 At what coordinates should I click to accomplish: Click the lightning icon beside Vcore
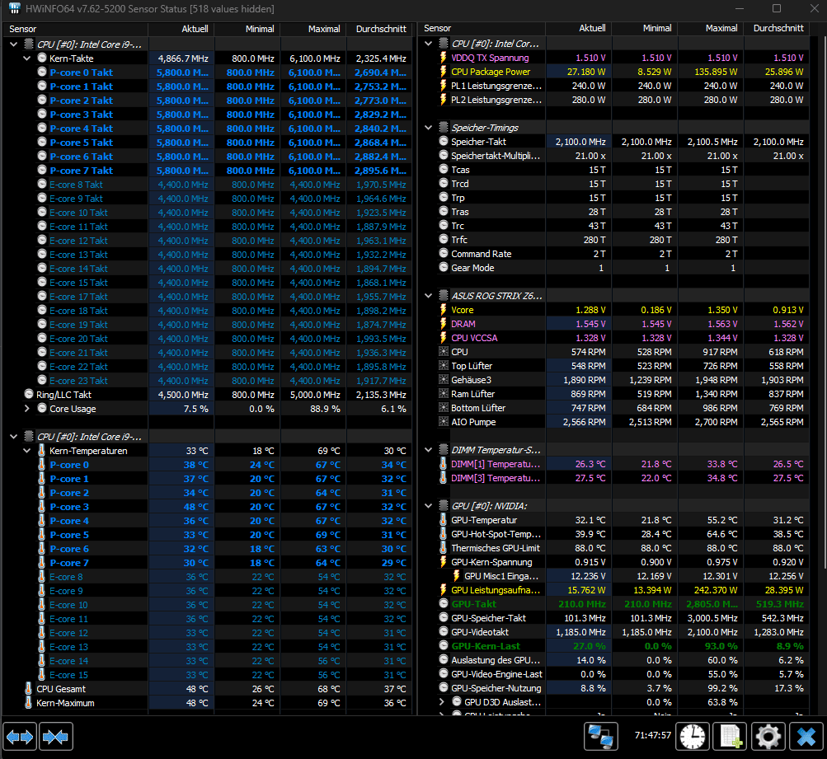443,310
